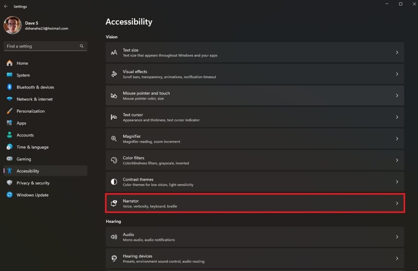
Task: Click the Text cursor icon
Action: tap(114, 117)
